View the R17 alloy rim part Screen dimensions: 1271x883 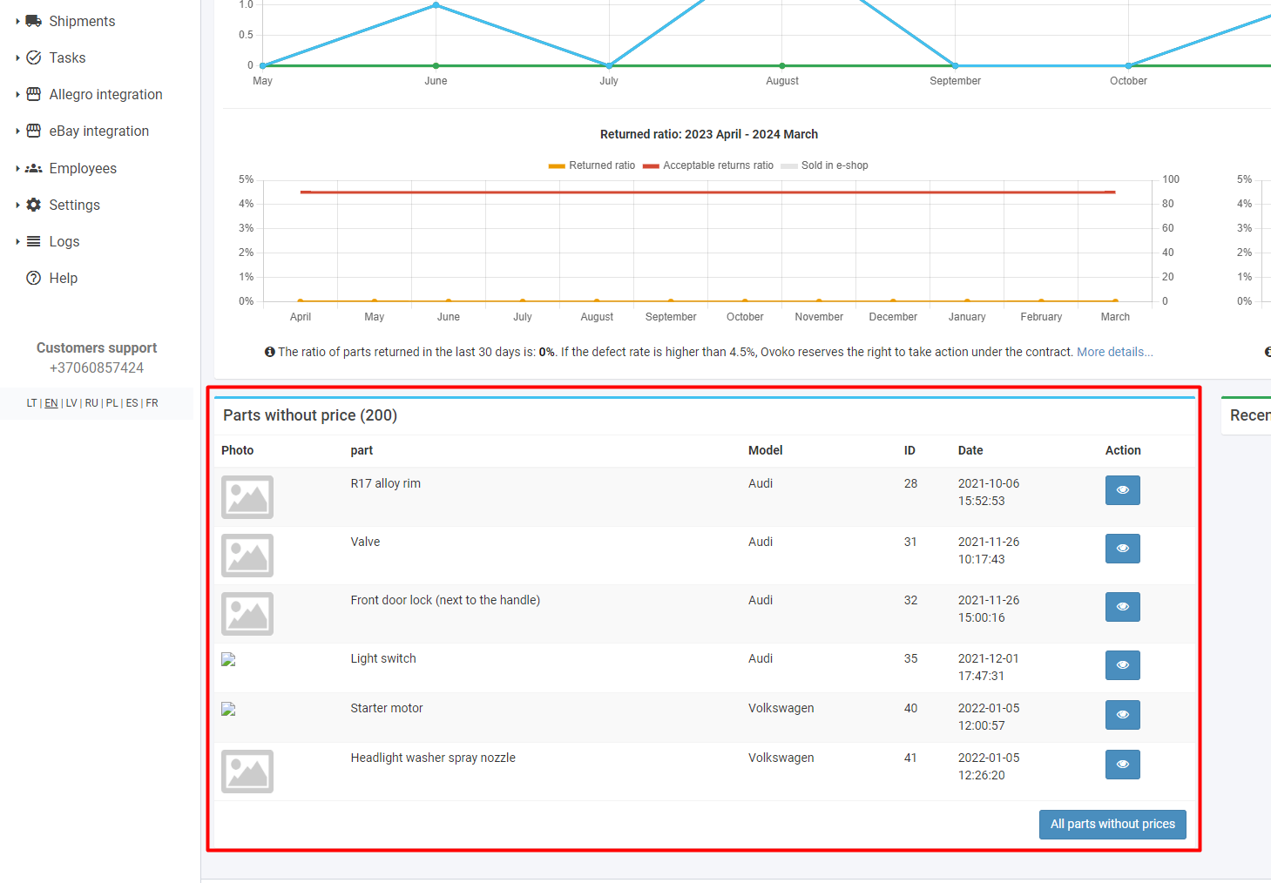(1122, 490)
